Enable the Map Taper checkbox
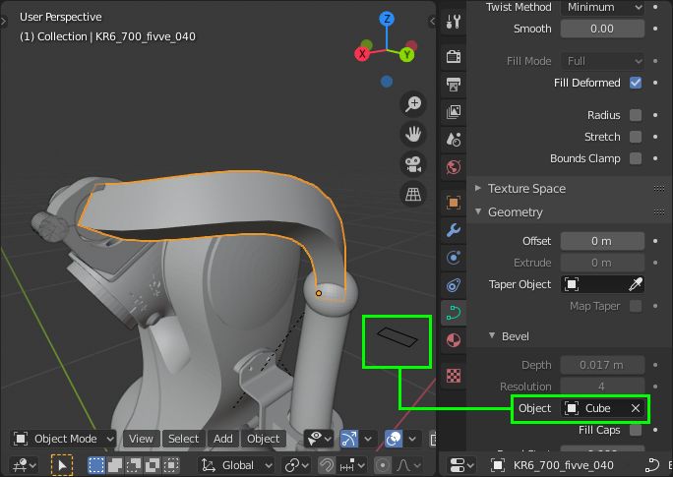The width and height of the screenshot is (673, 477). point(636,306)
